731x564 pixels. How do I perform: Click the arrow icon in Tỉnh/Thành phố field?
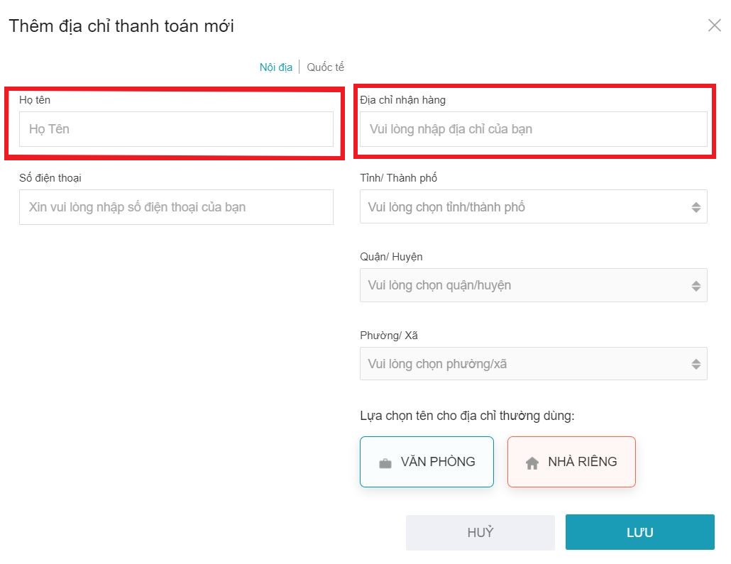coord(696,208)
